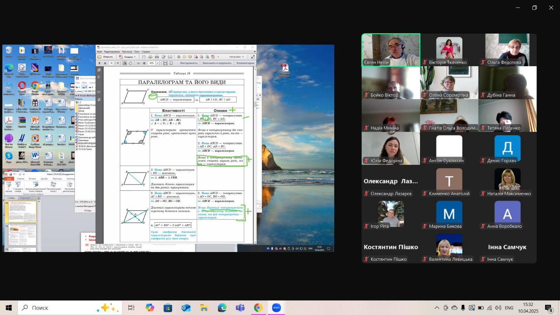Open bookmarks panel in Acrobat sidebar
Viewport: 560px width, 315px height.
pyautogui.click(x=99, y=77)
